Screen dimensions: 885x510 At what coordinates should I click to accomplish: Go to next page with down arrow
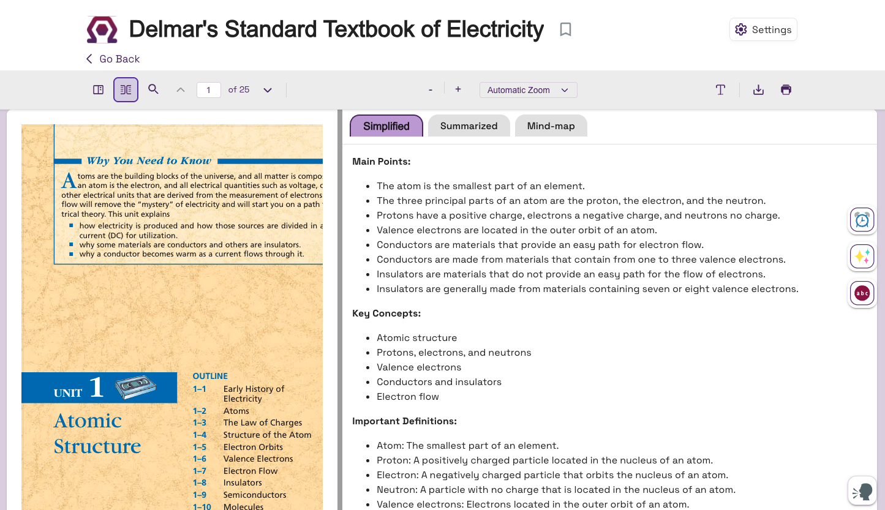(268, 90)
